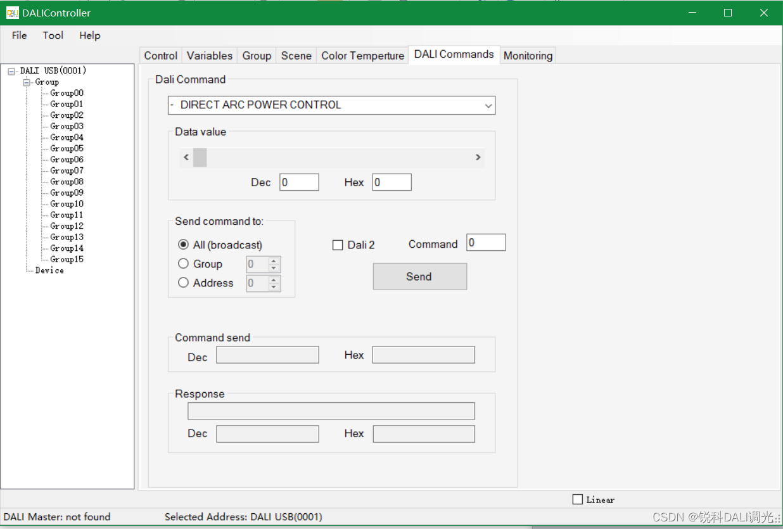Select the "All (broadcast)" radio button

point(183,245)
